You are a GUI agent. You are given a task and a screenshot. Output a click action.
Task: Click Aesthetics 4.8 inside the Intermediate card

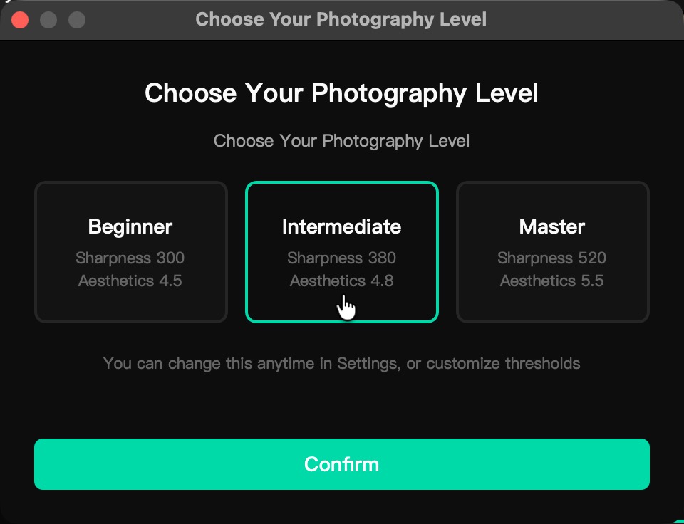point(341,281)
